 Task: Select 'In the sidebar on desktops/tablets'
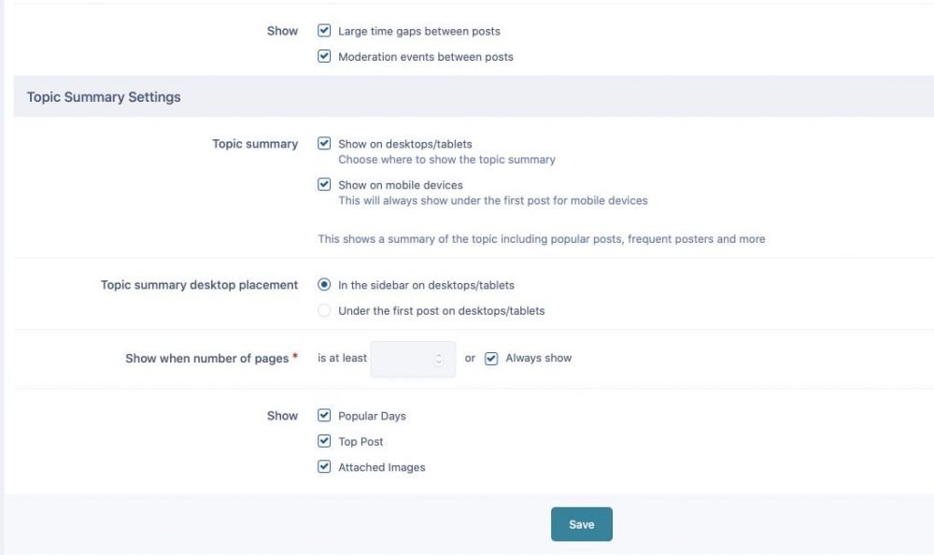[324, 285]
